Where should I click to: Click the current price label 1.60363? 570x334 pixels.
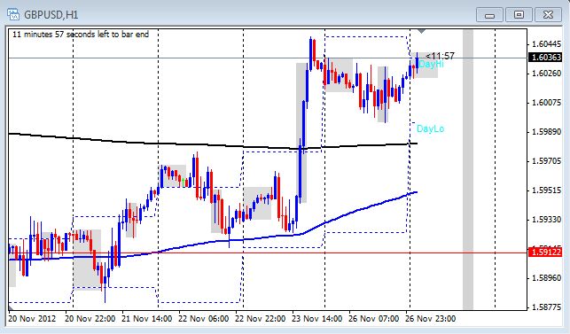click(x=546, y=58)
